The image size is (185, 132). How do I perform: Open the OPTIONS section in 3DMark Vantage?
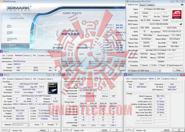point(10,32)
